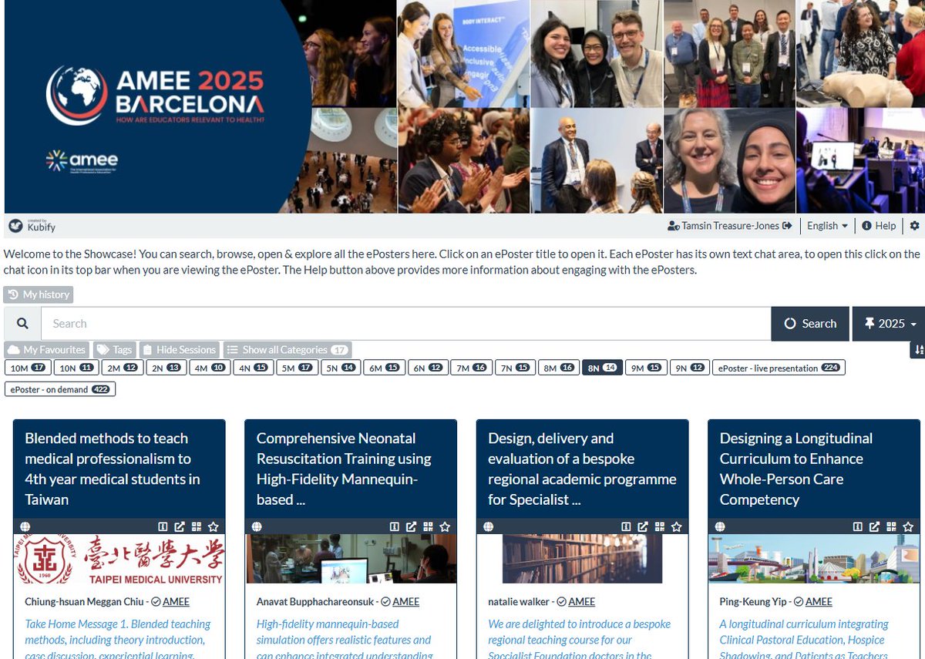Viewport: 925px width, 659px height.
Task: Filter by ePoster - live presentation
Action: tap(779, 368)
